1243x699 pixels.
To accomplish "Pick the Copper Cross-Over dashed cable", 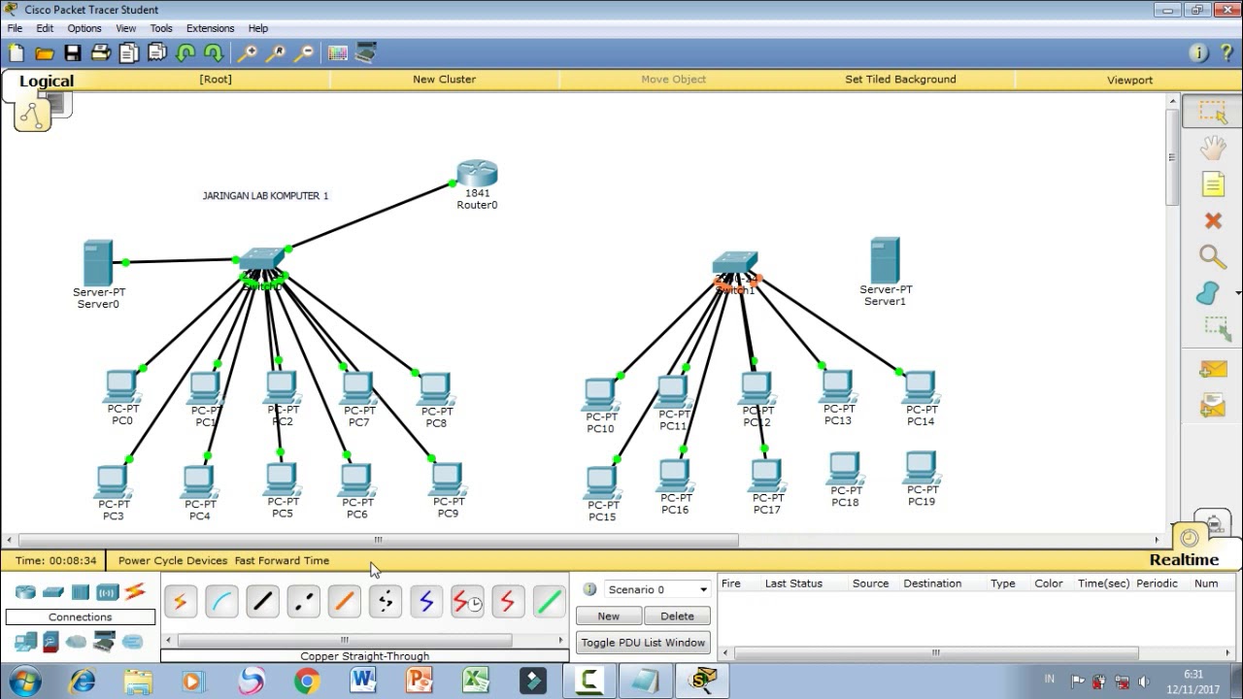I will (303, 603).
